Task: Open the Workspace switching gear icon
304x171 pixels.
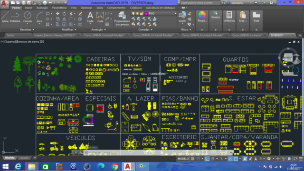Action: click(269, 159)
